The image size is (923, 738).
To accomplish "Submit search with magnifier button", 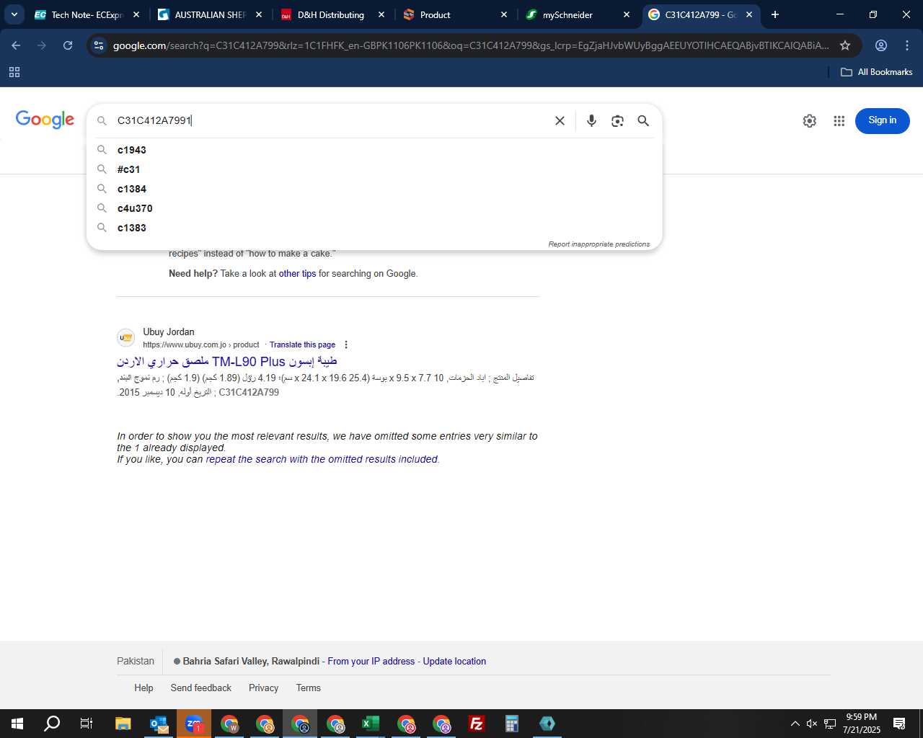I will coord(643,121).
